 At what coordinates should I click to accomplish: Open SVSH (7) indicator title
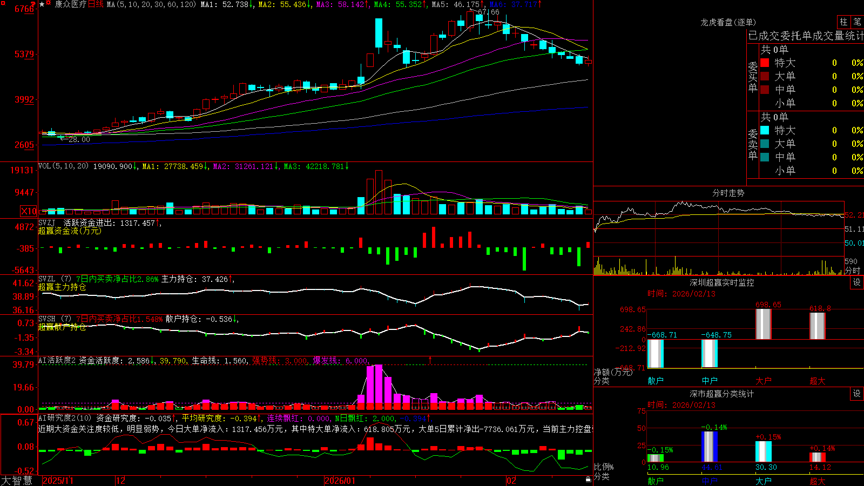pos(55,319)
